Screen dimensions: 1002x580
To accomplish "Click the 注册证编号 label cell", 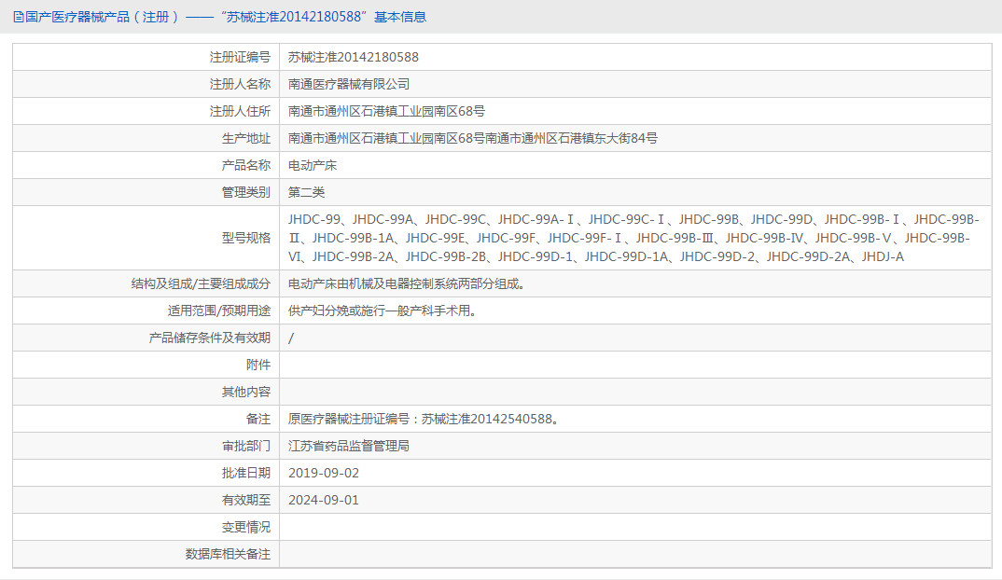I will coord(240,58).
